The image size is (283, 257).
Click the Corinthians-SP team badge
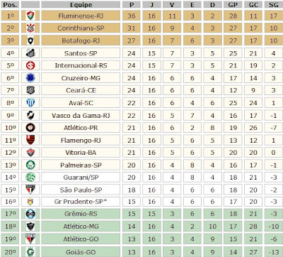coord(30,28)
